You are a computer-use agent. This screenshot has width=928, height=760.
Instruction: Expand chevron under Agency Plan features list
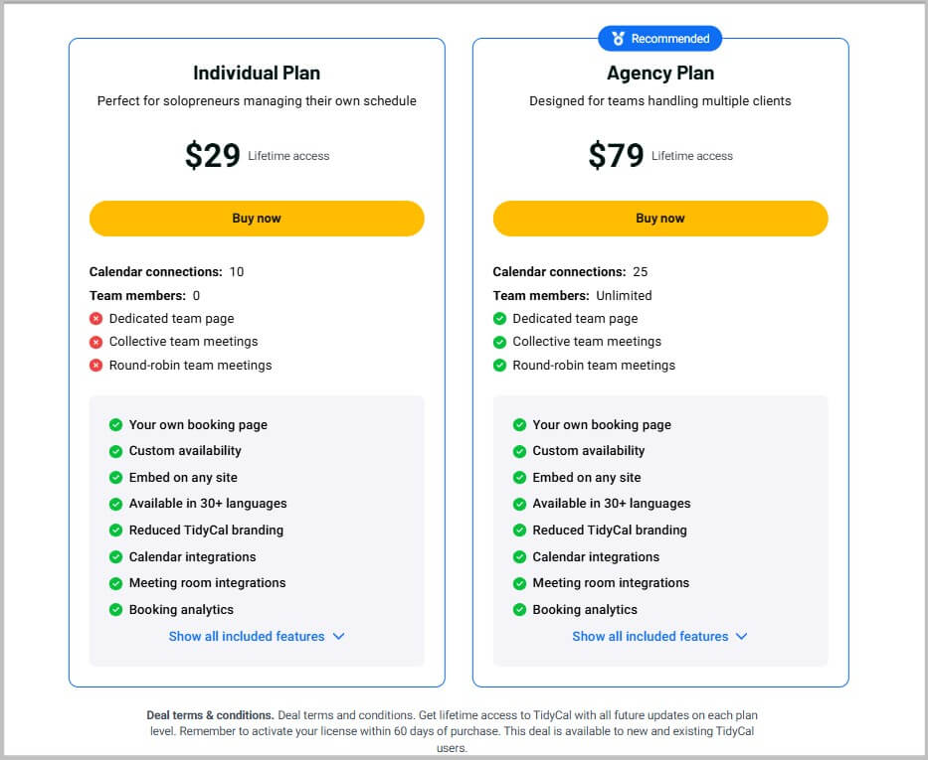tap(741, 637)
